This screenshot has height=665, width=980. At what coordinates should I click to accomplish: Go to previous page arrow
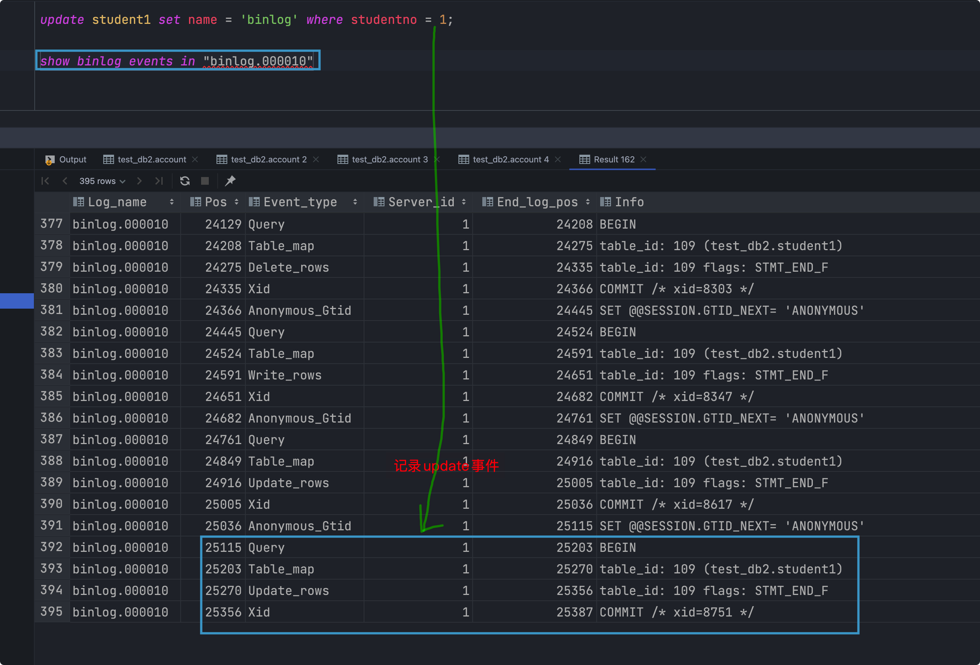coord(65,181)
